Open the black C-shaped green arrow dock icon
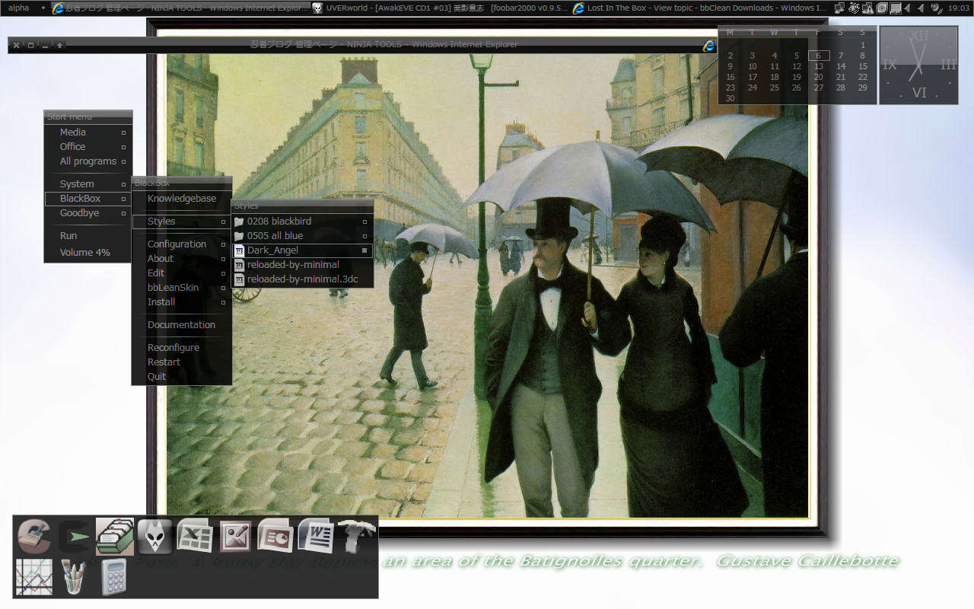This screenshot has width=974, height=609. coord(74,536)
